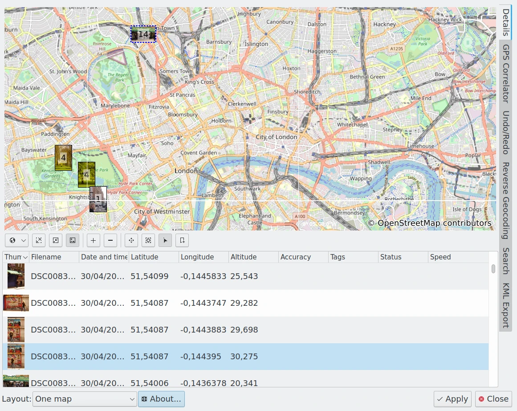The image size is (517, 411).
Task: Open the Reverse Geocoding tab
Action: click(x=506, y=201)
